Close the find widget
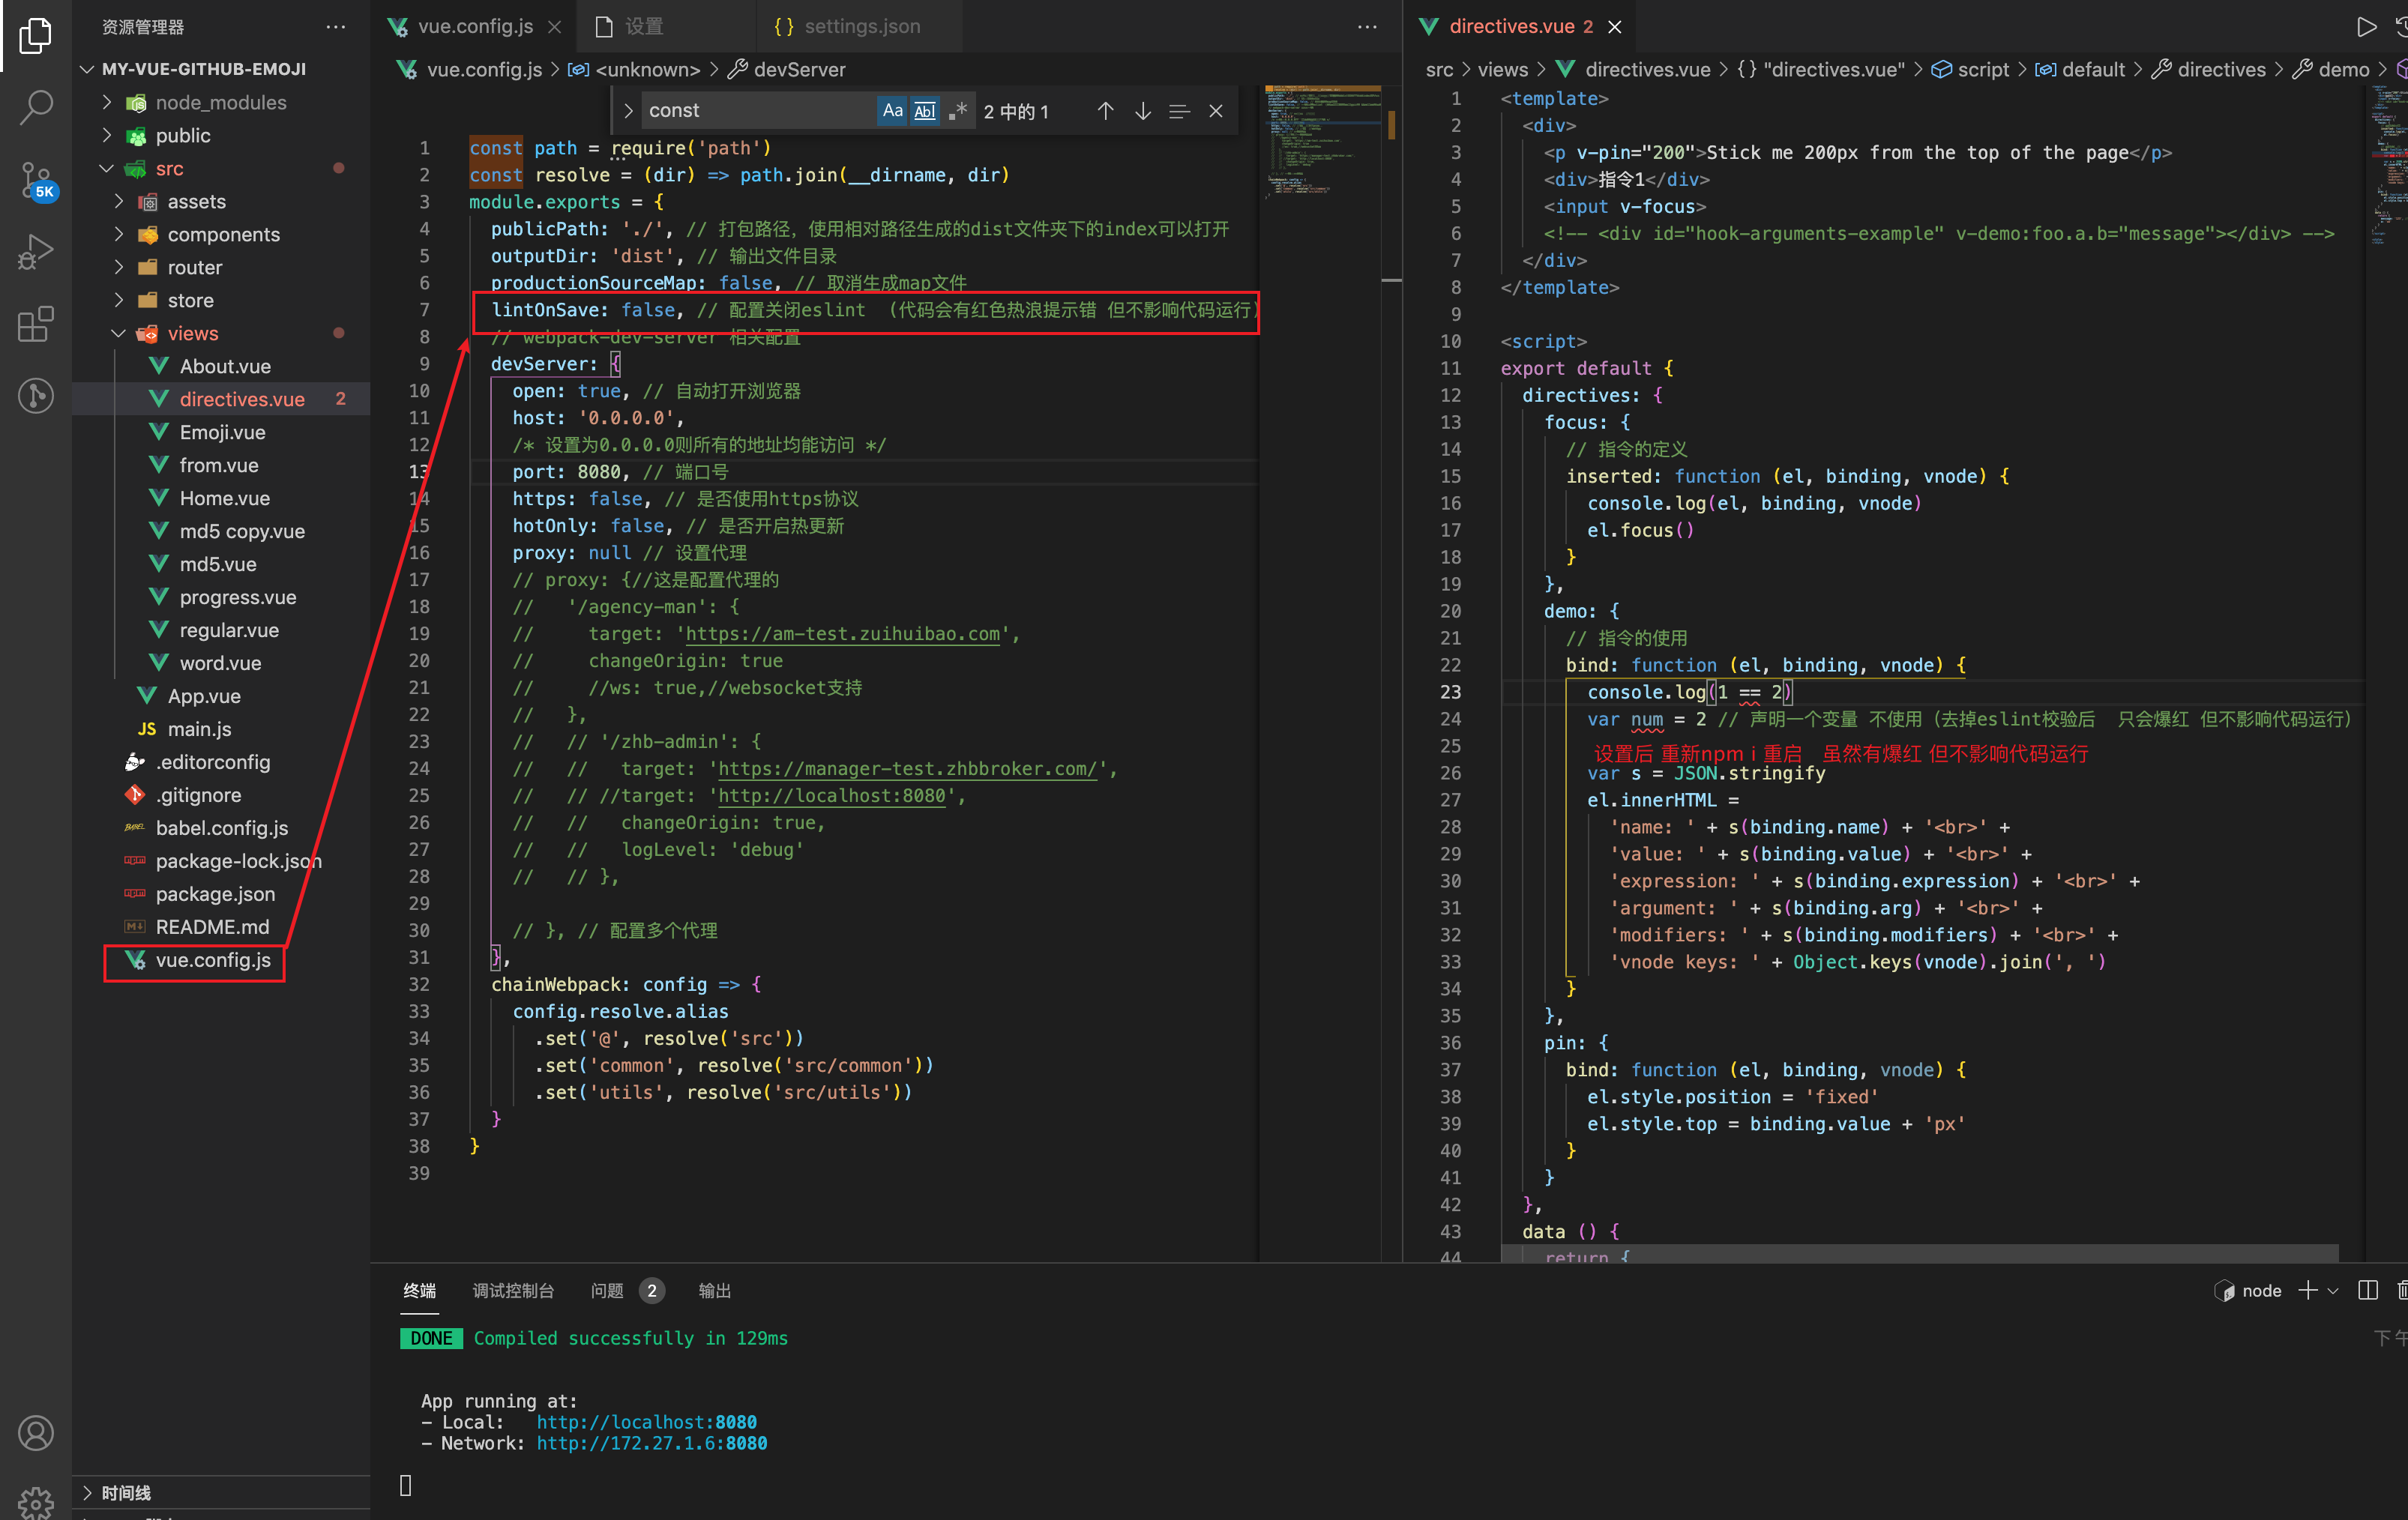The image size is (2408, 1520). pyautogui.click(x=1216, y=111)
